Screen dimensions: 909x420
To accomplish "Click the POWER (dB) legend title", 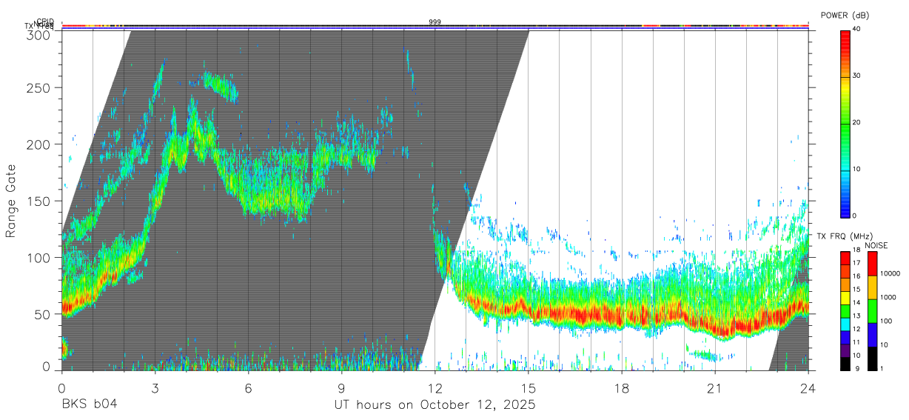I will (845, 16).
